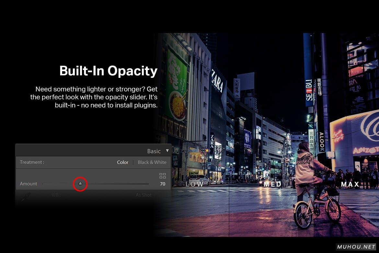Click the Amount slider handle
The image size is (379, 253).
(x=80, y=184)
